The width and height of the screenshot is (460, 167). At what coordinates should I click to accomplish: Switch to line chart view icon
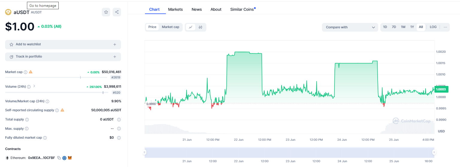point(190,27)
